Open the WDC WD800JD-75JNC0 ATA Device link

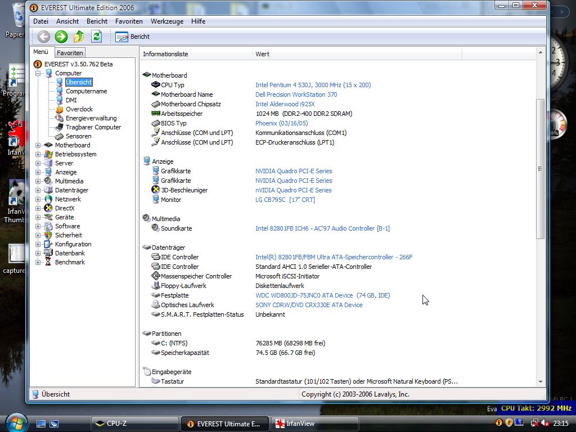(322, 295)
